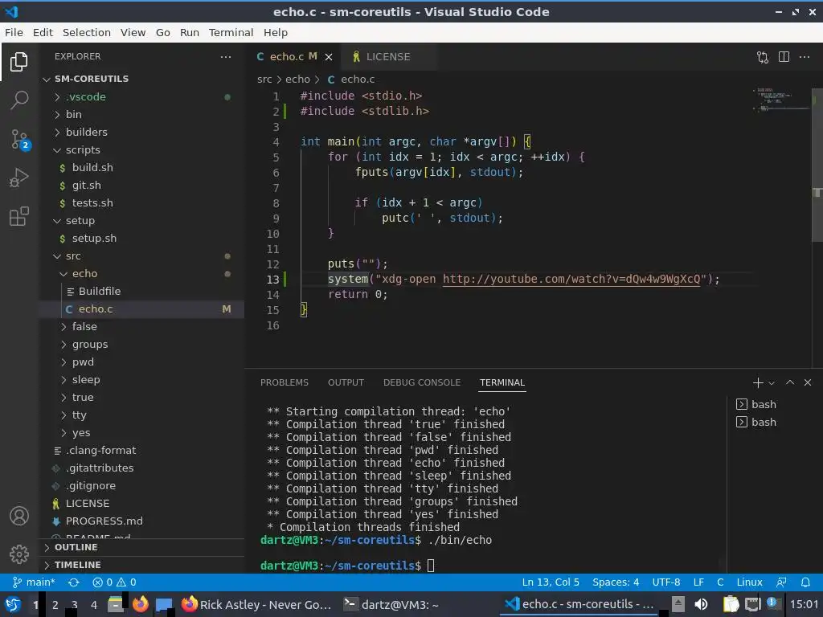The height and width of the screenshot is (617, 823).
Task: Open the Help menu
Action: click(x=276, y=32)
